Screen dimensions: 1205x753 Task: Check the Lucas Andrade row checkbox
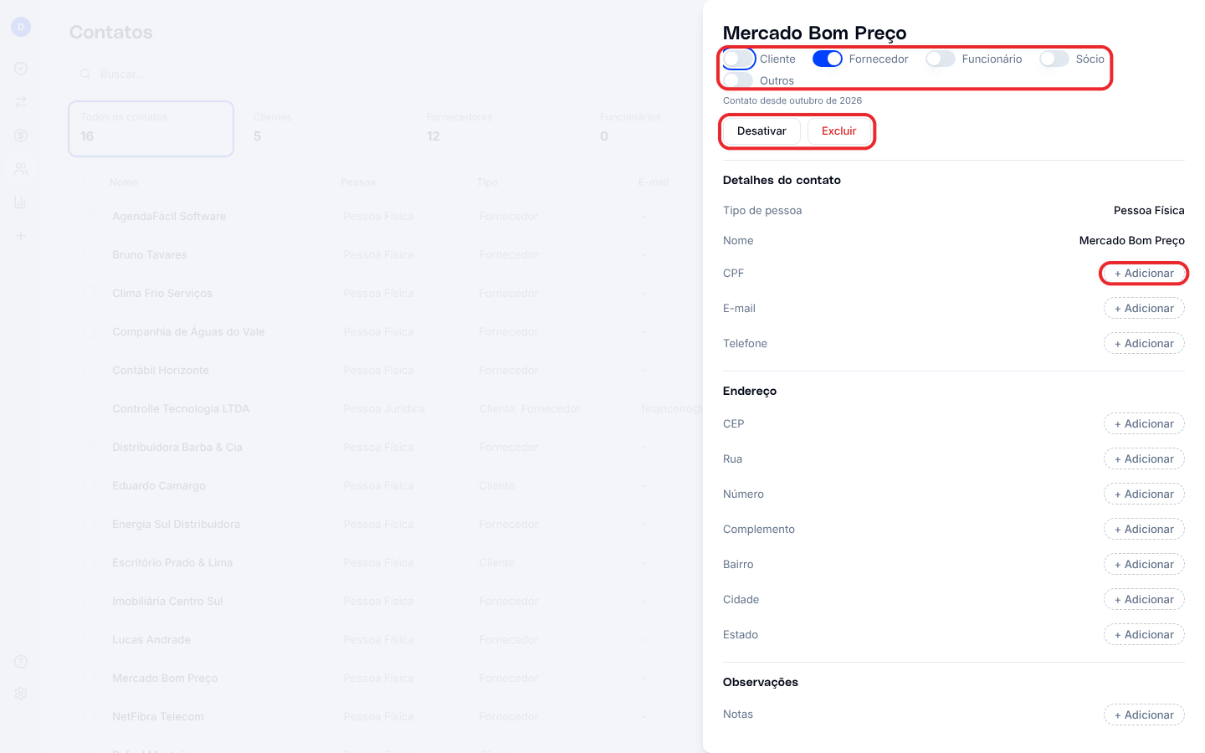tap(90, 640)
